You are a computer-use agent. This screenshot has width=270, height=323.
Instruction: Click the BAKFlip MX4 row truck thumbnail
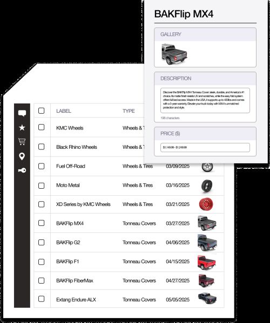[x=207, y=223]
